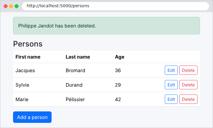Screen dimensions: 213x128
Task: Click the Persons page heading
Action: coord(28,44)
